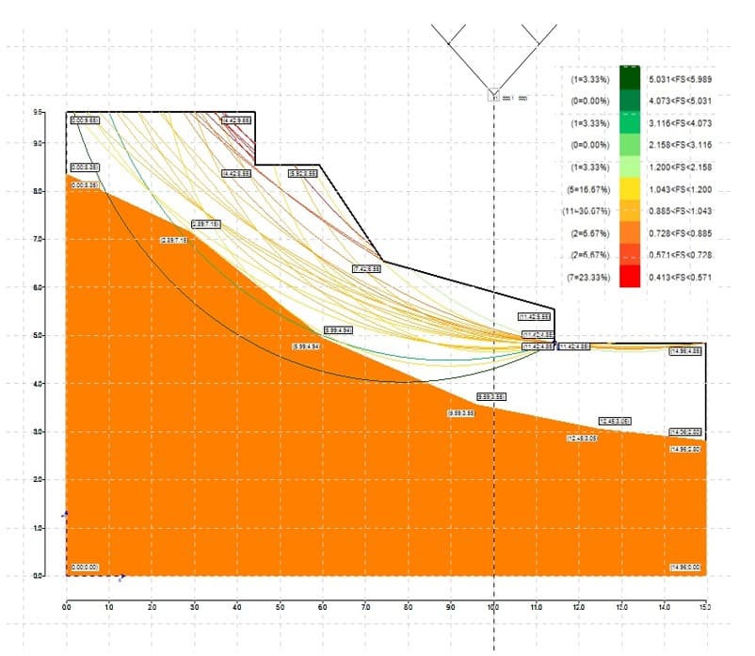The height and width of the screenshot is (656, 755).
Task: Select the boxed vertex label (7.42;6.55)
Action: 367,268
